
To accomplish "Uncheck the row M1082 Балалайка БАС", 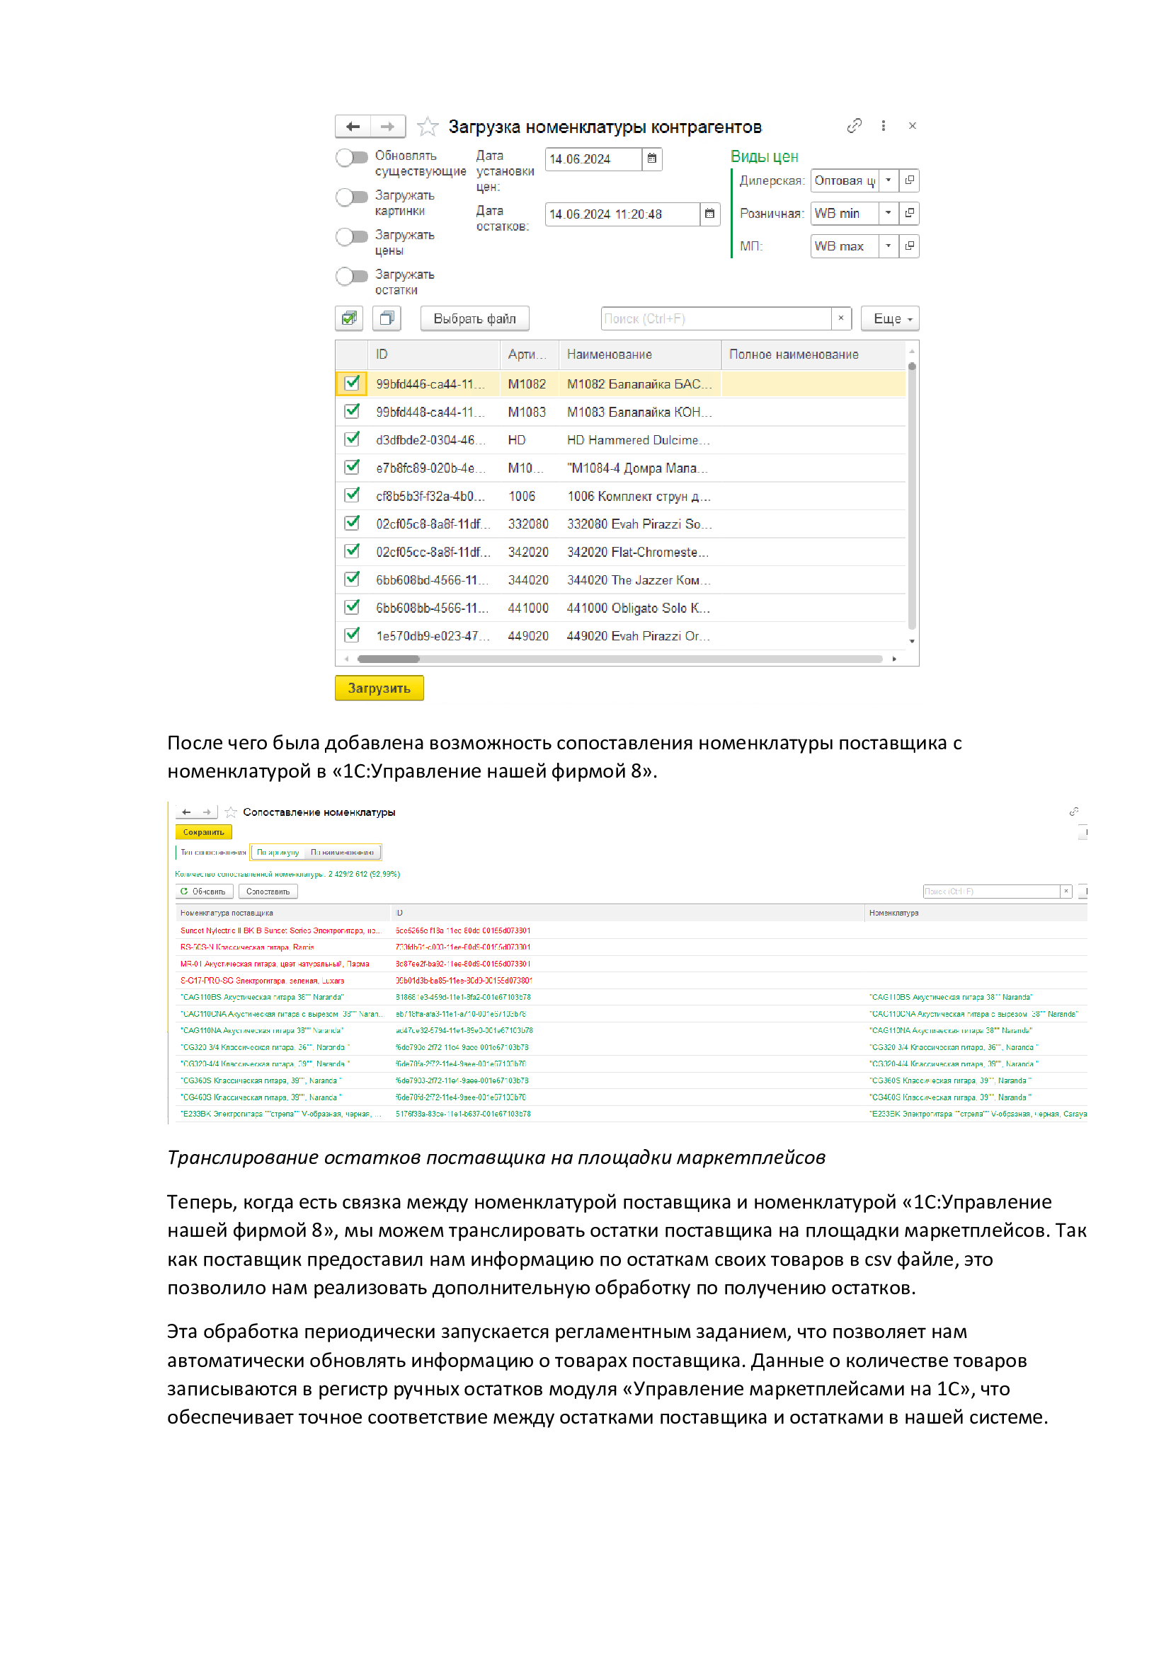I will [x=352, y=384].
